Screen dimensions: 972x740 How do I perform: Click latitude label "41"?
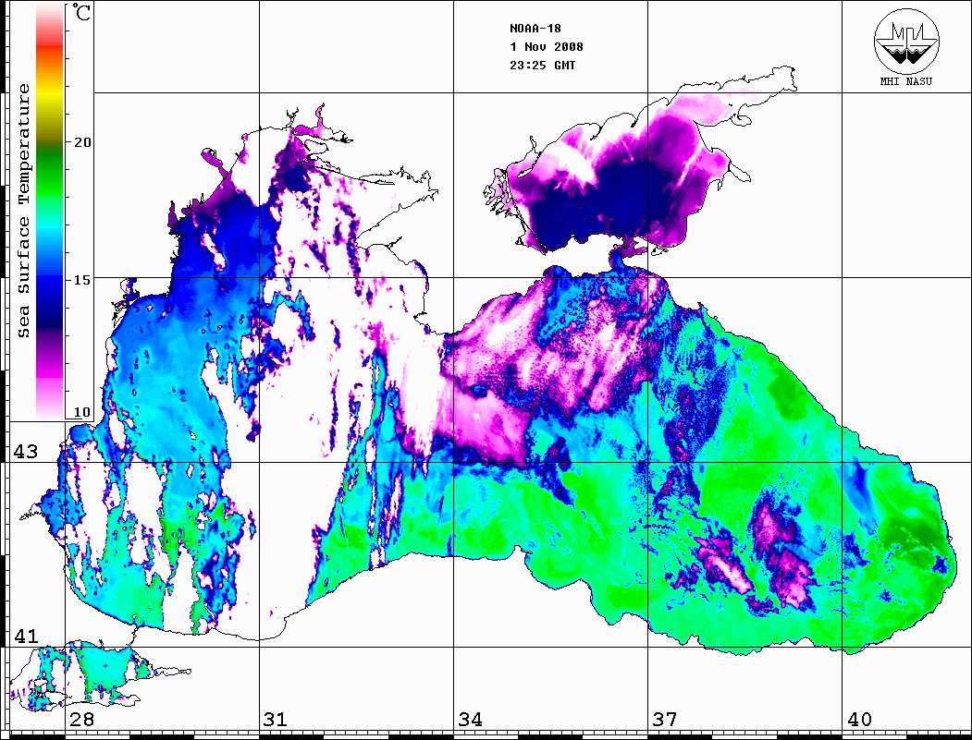[25, 637]
